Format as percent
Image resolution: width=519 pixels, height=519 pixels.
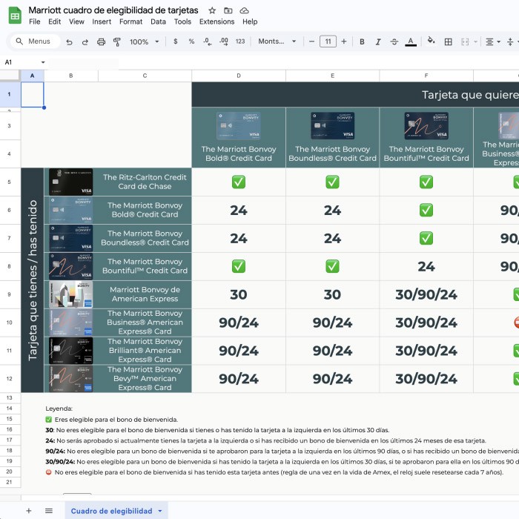tap(191, 42)
